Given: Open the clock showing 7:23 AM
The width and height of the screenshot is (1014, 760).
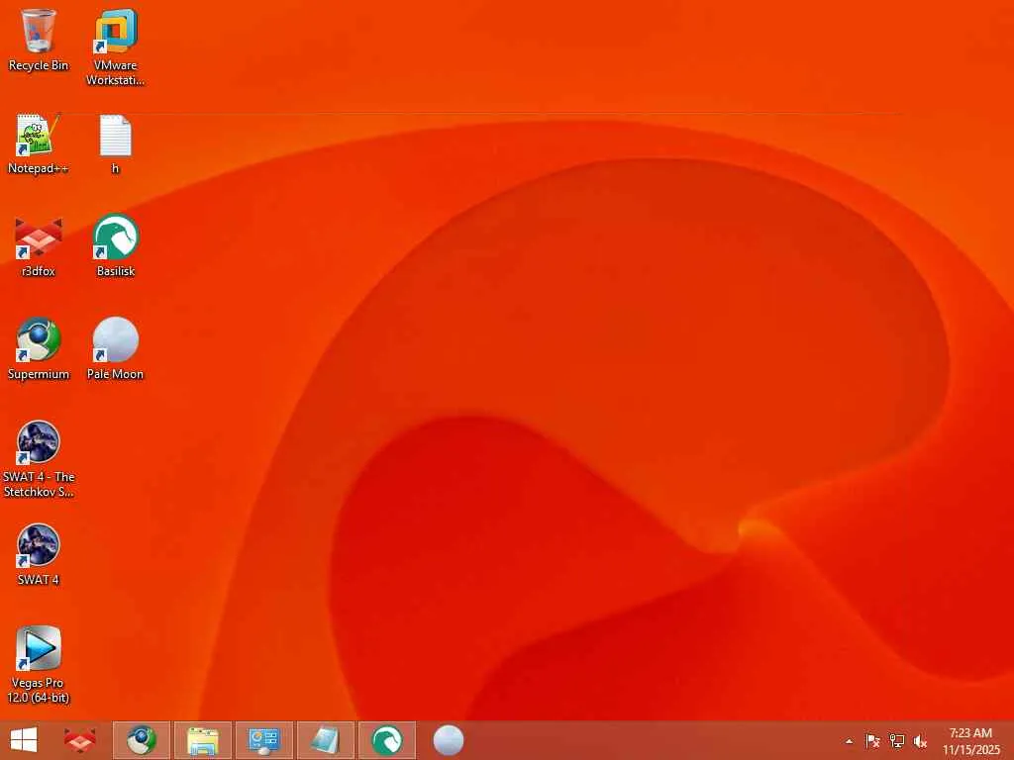Looking at the screenshot, I should pos(970,741).
